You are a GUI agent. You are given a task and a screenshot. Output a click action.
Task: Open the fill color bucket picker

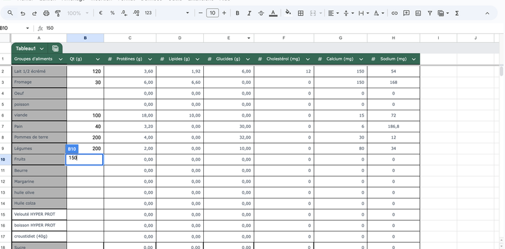[x=288, y=13]
